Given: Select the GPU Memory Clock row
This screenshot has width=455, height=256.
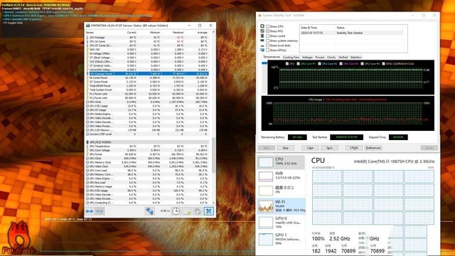Looking at the screenshot, I should coord(147,163).
